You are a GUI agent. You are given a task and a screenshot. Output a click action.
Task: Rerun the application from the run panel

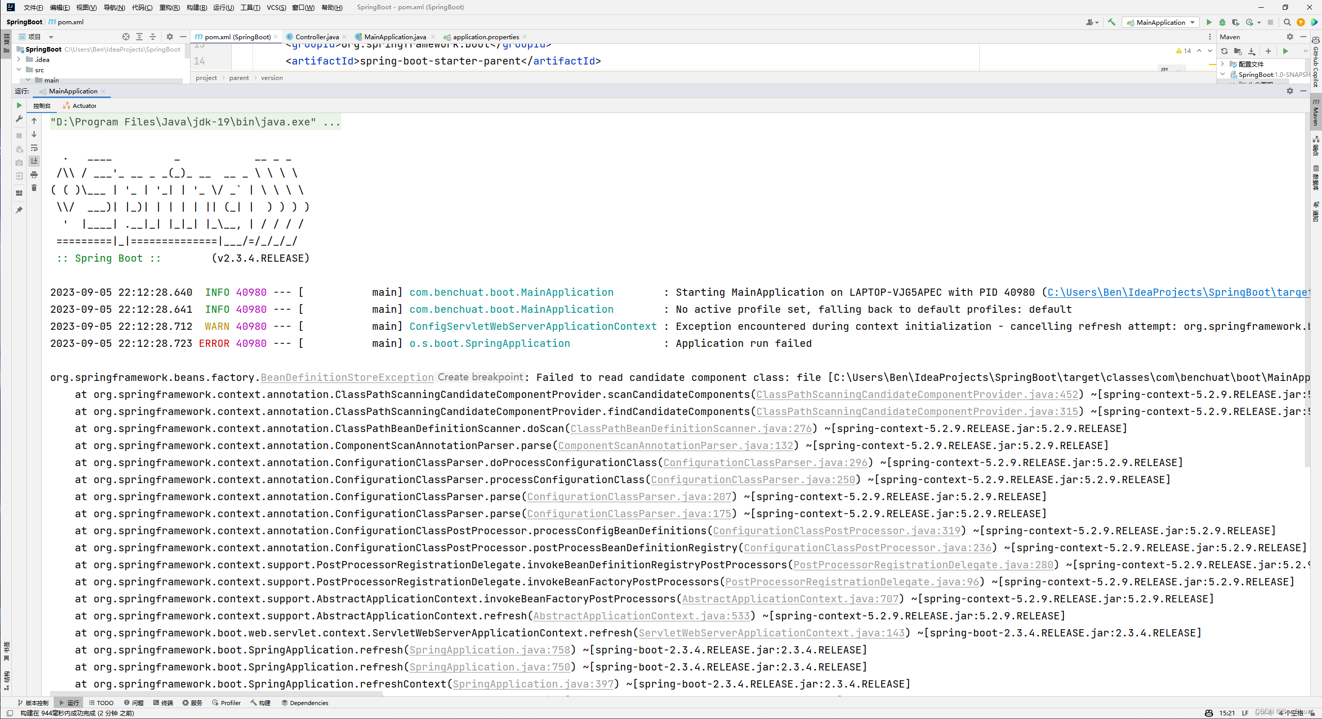(19, 105)
